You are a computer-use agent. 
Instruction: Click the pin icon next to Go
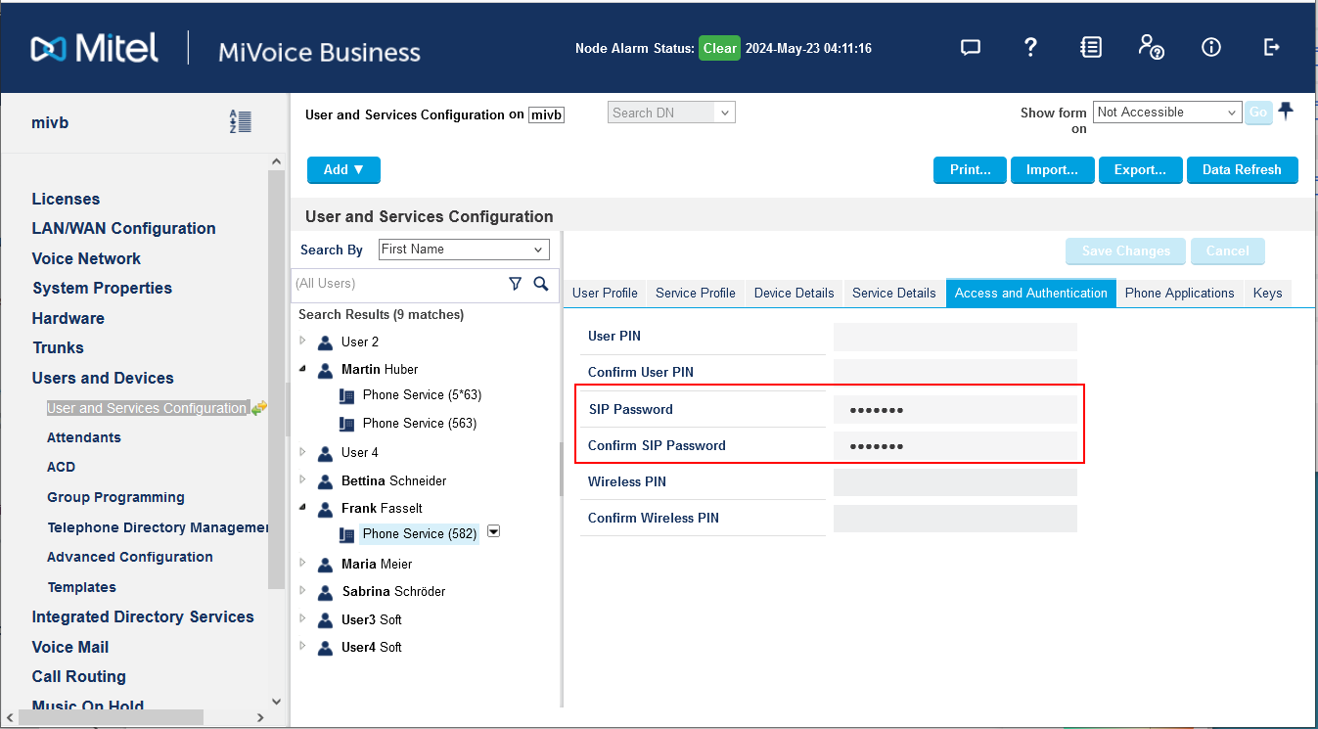pyautogui.click(x=1286, y=112)
